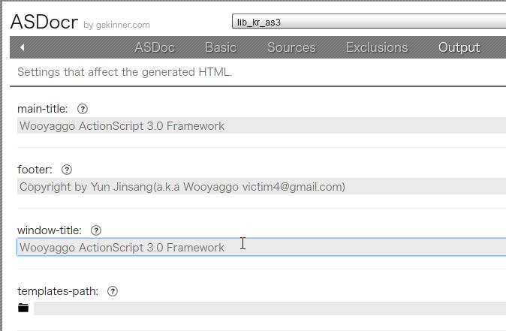Switch to the ASDoc tab
The height and width of the screenshot is (331, 506).
click(x=155, y=48)
